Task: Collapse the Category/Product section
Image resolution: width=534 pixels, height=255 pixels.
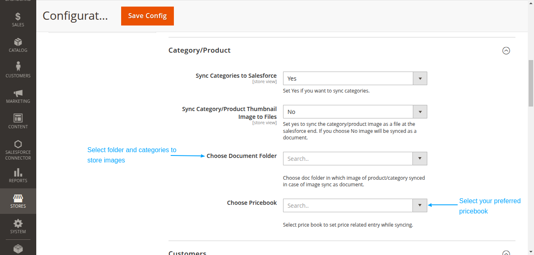Action: [506, 50]
